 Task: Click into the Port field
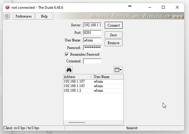[x=92, y=33]
